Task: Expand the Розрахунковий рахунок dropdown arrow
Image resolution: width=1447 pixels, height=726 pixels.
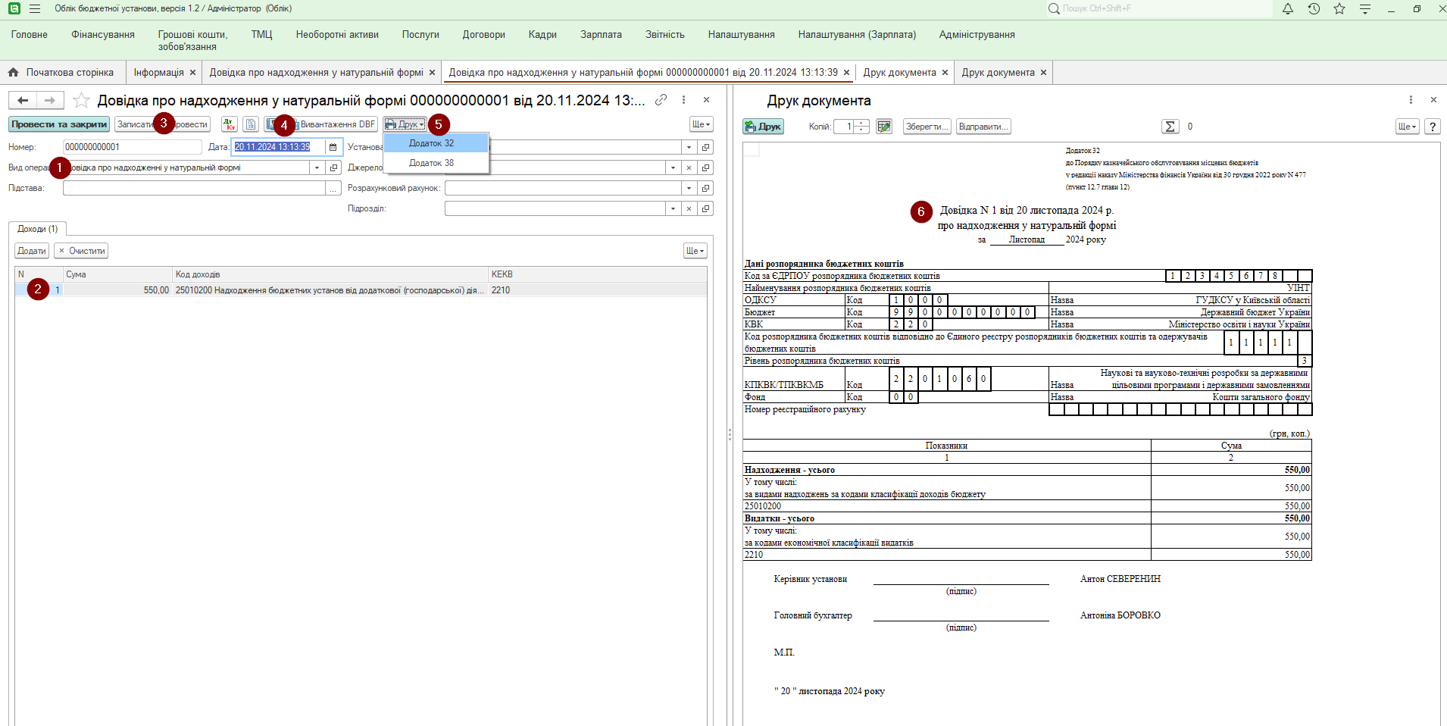Action: pyautogui.click(x=689, y=188)
